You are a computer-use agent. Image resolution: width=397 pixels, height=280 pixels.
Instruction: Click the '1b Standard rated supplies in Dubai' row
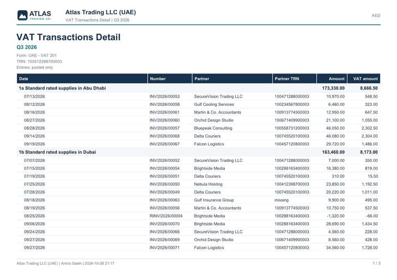point(199,152)
